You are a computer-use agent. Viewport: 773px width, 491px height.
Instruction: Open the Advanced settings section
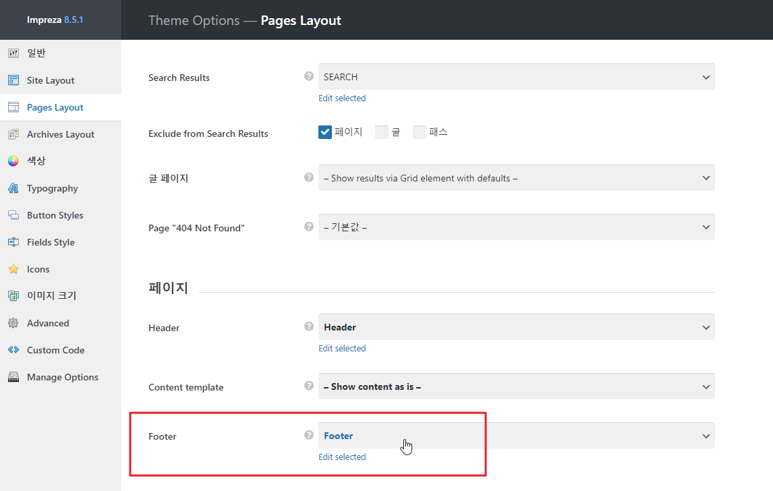click(x=61, y=323)
